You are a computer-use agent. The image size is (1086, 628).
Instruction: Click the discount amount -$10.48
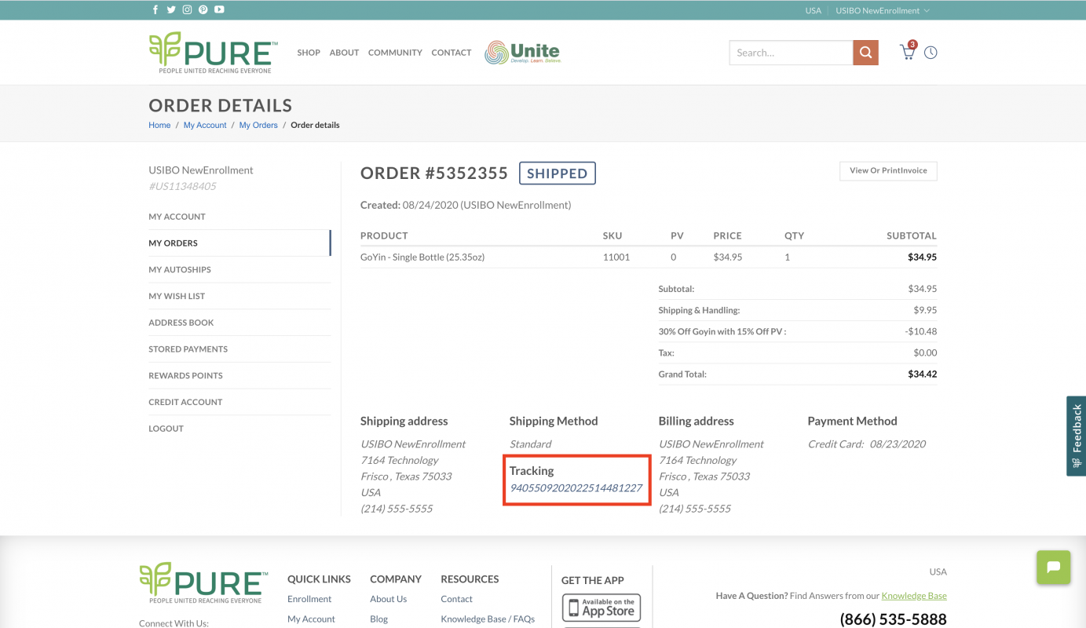click(x=920, y=331)
